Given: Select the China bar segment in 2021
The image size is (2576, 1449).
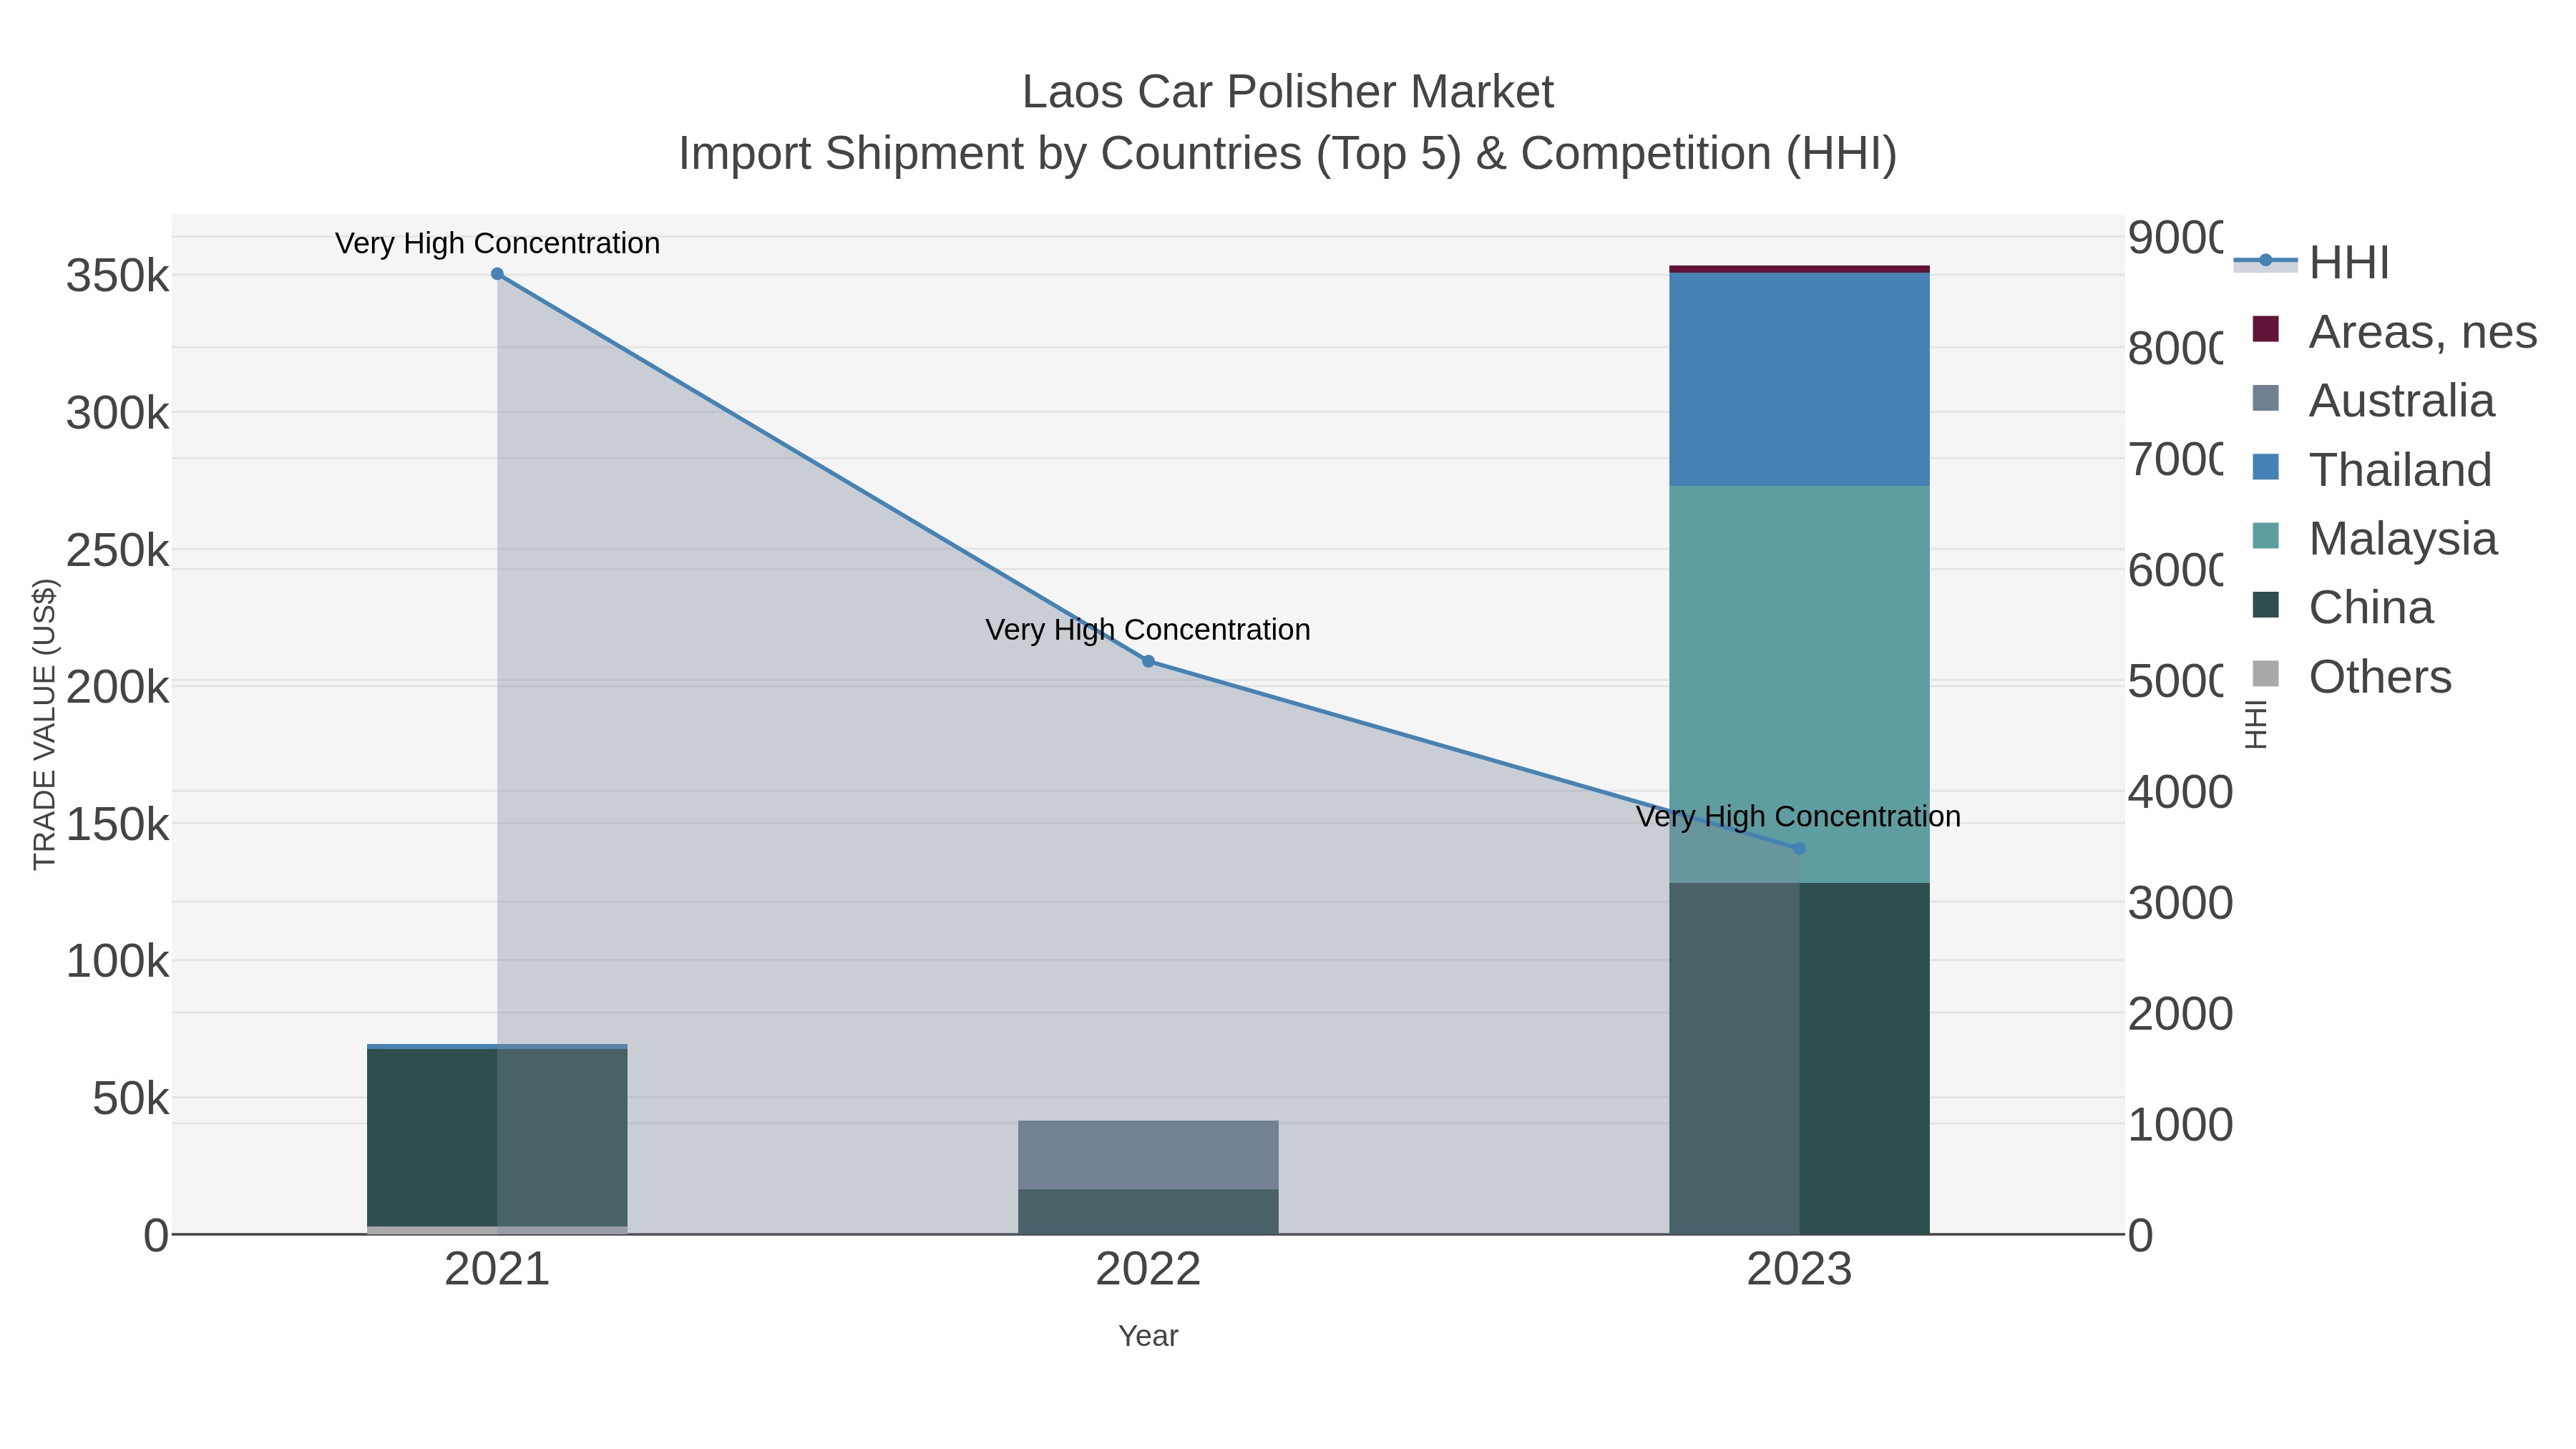Looking at the screenshot, I should click(497, 1137).
